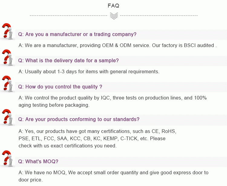Click the FAQ heading title

click(113, 6)
